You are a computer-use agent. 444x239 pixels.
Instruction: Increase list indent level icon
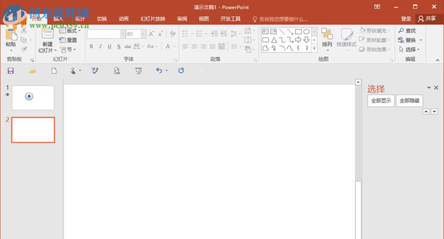[x=224, y=34]
